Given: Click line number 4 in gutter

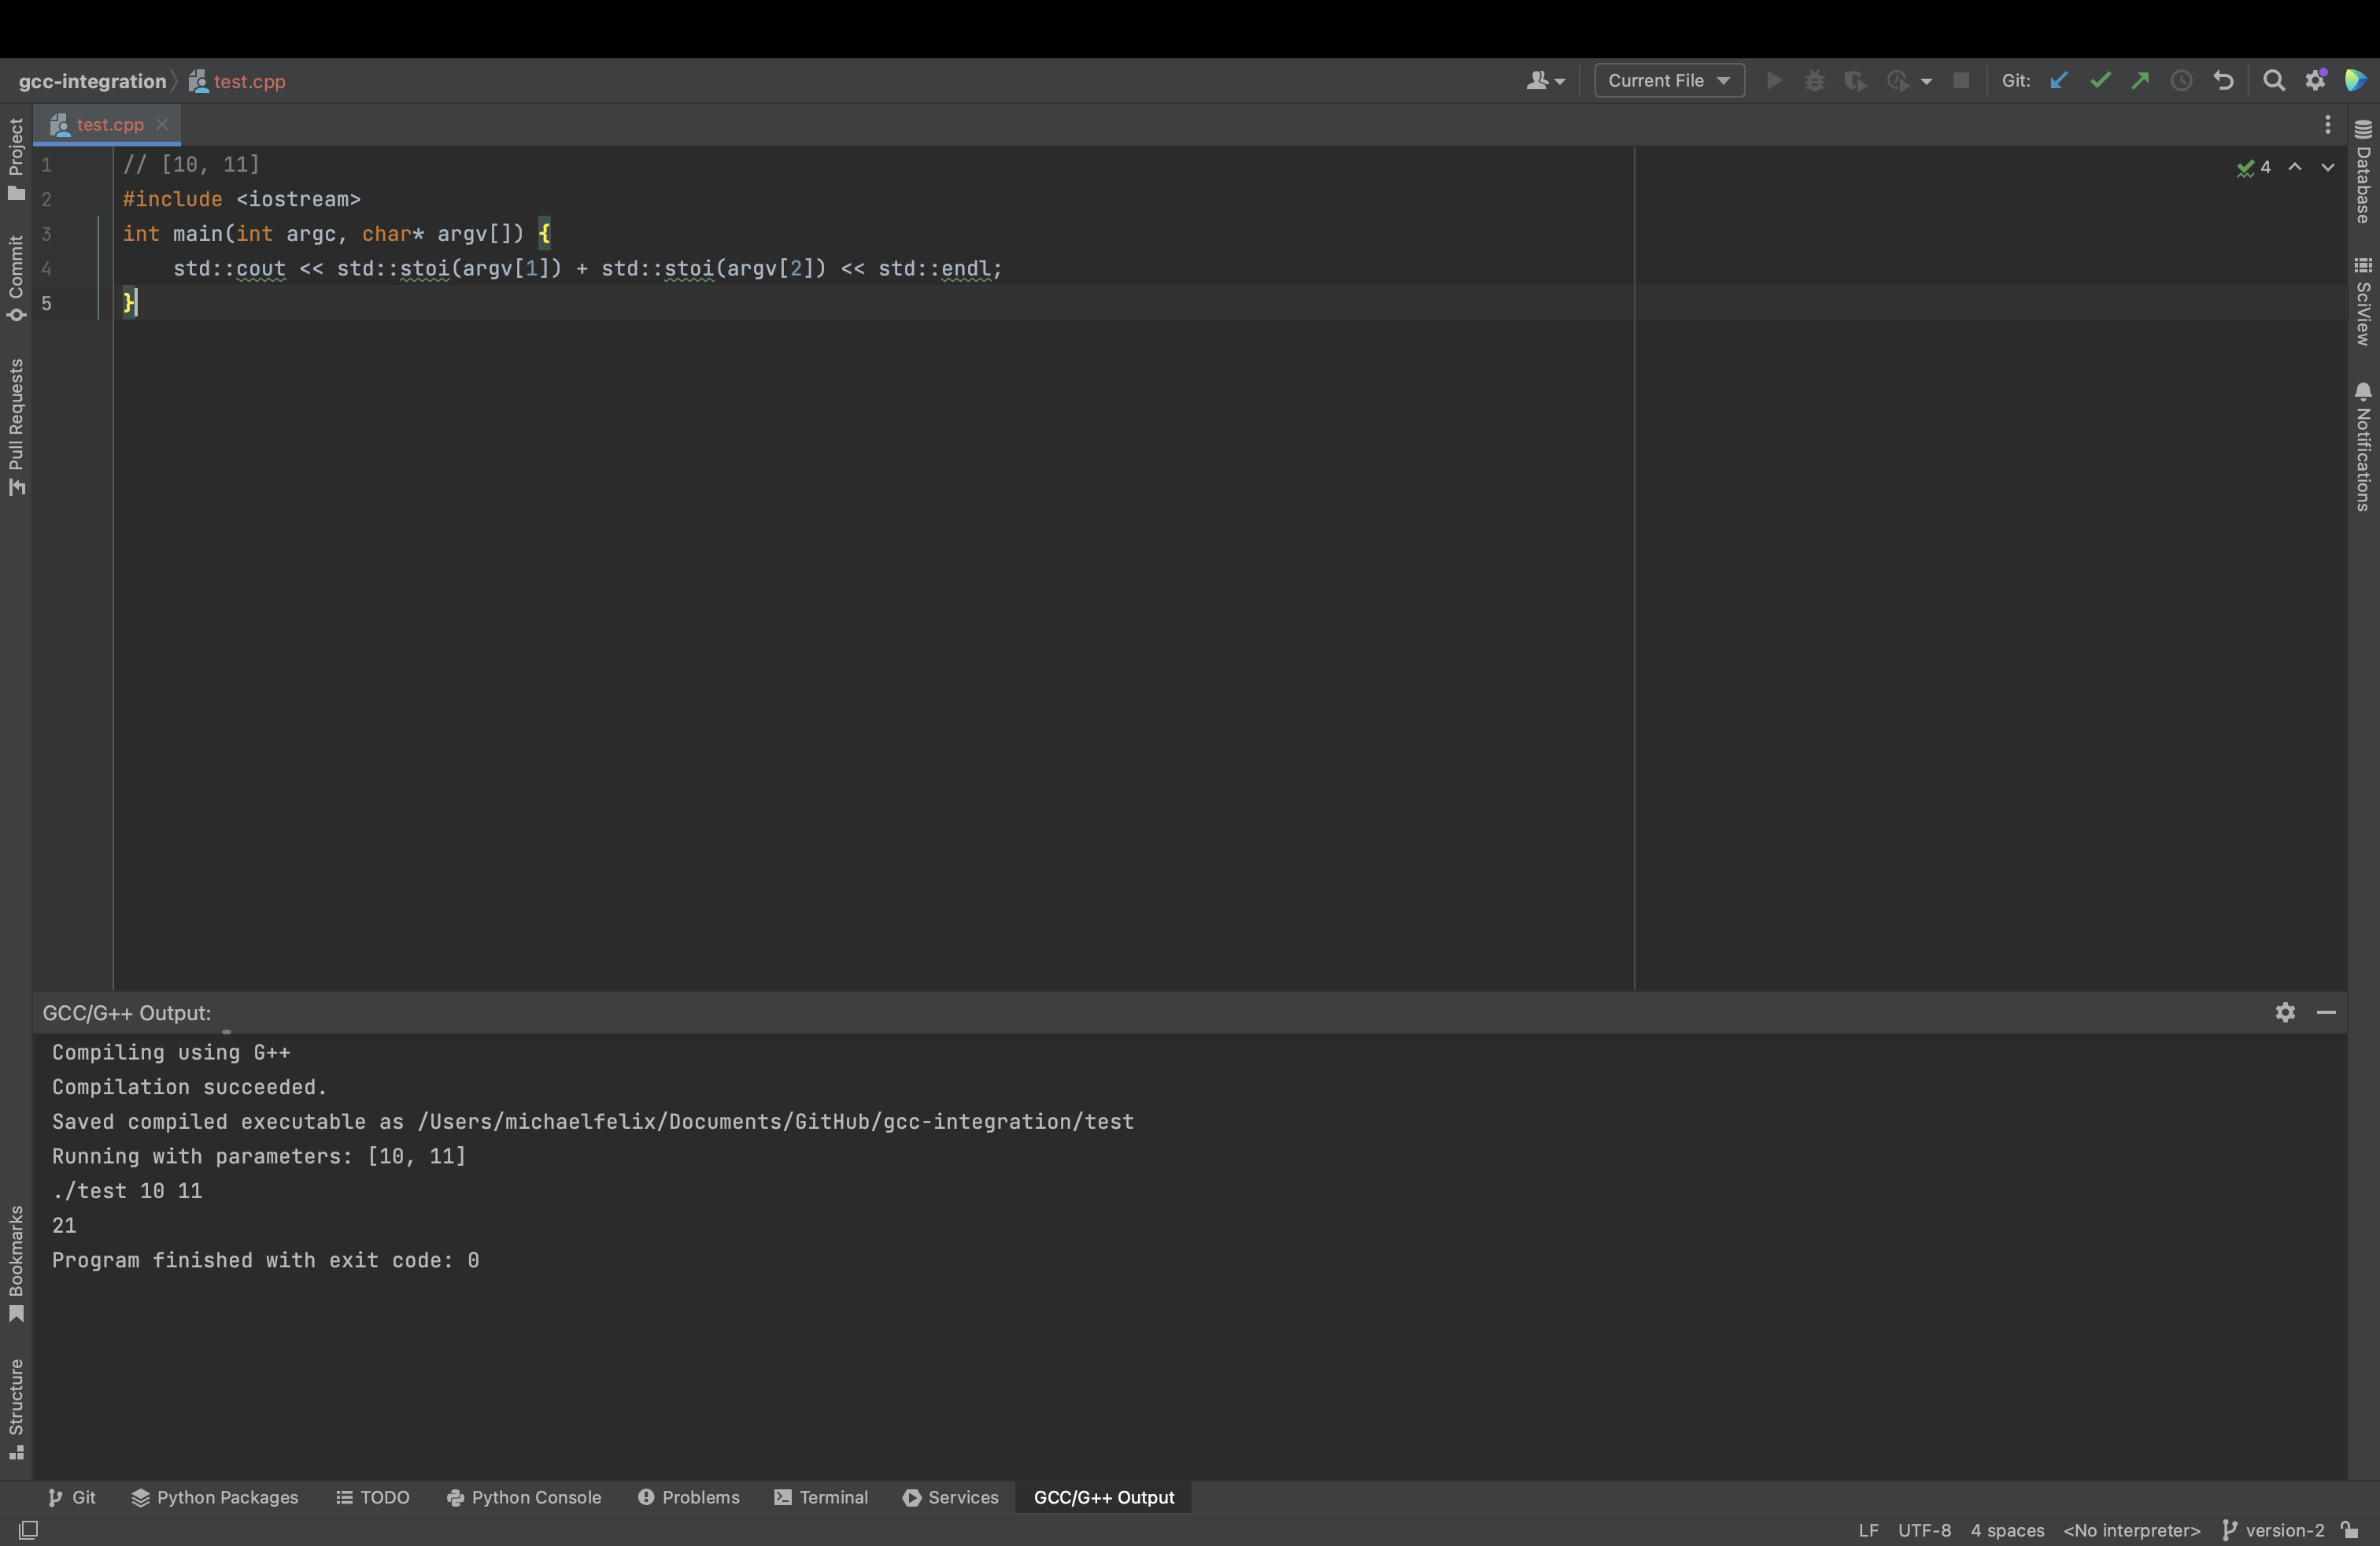Looking at the screenshot, I should (46, 269).
